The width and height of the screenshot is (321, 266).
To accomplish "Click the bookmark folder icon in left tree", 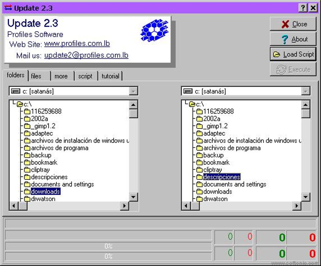I will pos(27,163).
